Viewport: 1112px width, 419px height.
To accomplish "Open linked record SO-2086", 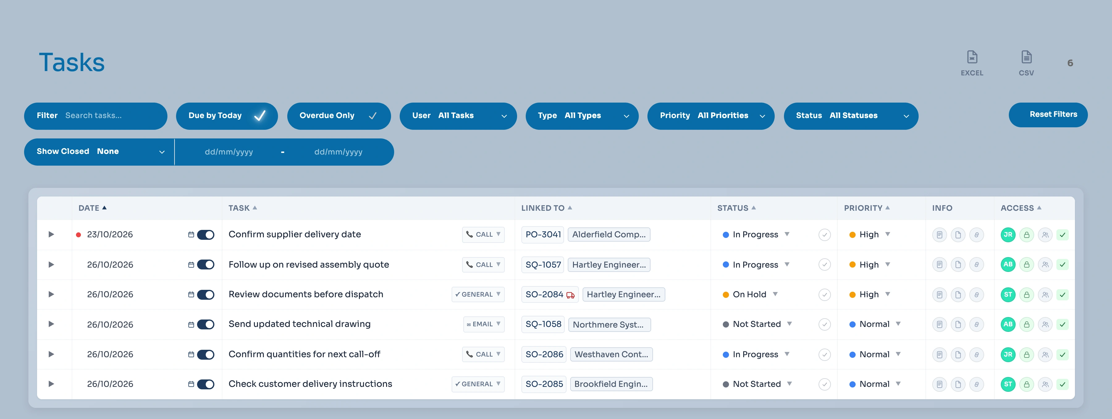I will point(544,355).
